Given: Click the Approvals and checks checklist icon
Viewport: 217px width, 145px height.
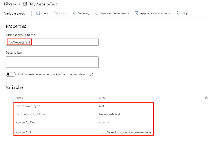Looking at the screenshot, I should (136, 13).
